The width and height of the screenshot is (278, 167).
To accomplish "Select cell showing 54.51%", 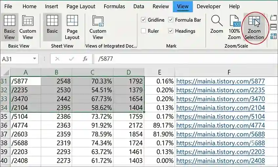I will pyautogui.click(x=92, y=90).
